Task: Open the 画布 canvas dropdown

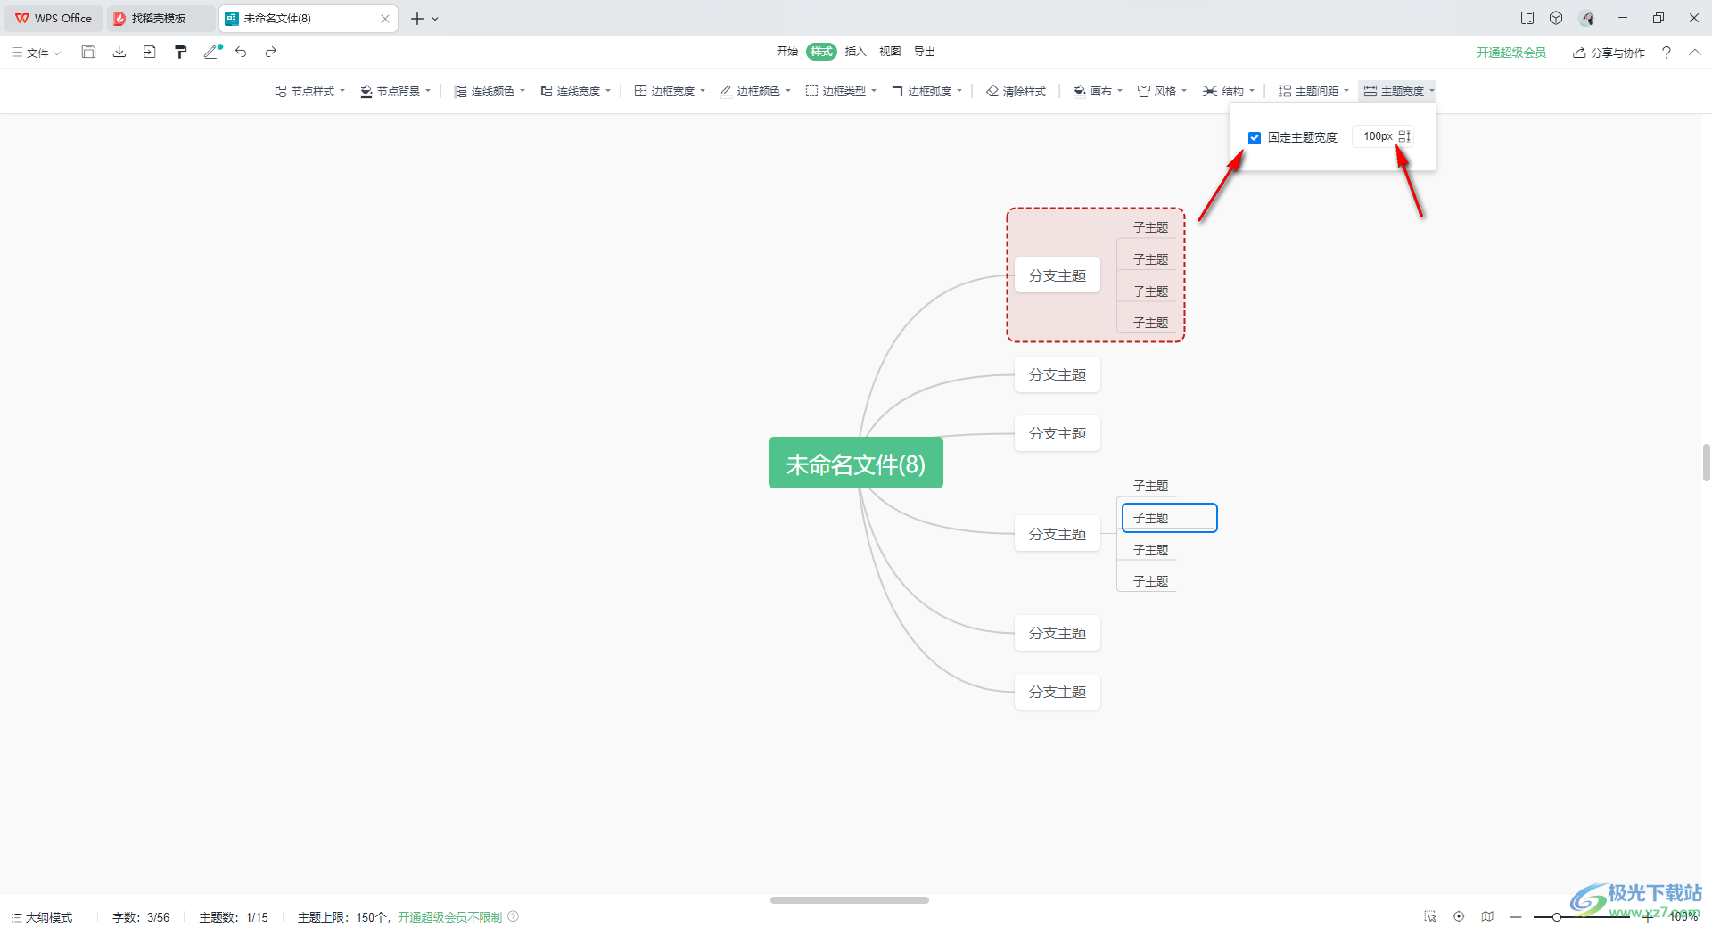Action: coord(1098,91)
